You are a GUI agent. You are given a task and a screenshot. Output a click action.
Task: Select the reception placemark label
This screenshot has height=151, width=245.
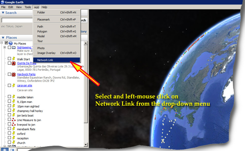click(23, 138)
